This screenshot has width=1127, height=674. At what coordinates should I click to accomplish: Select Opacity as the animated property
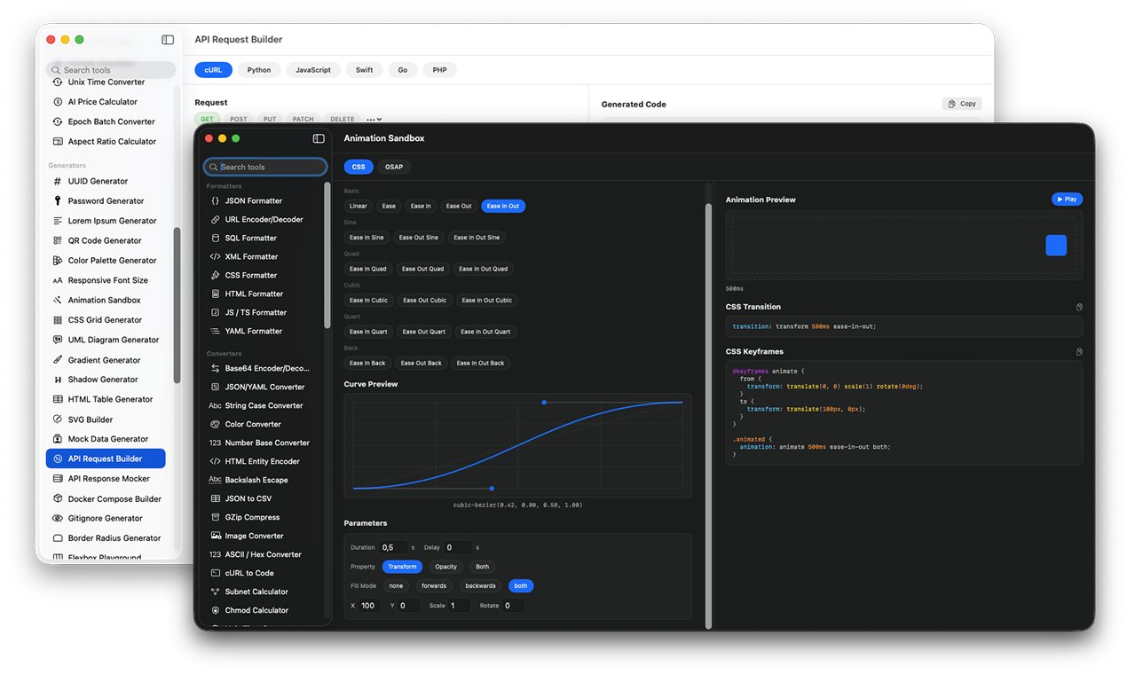click(x=445, y=567)
